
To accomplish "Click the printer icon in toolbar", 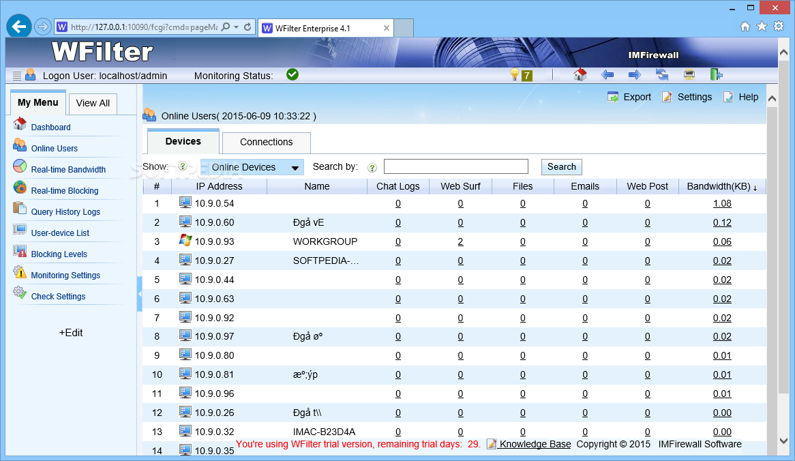I will pos(689,75).
